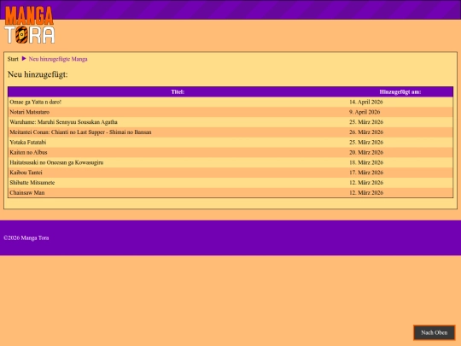Viewport: 461px width, 346px height.
Task: Click the date 14. April 2026
Action: click(366, 103)
